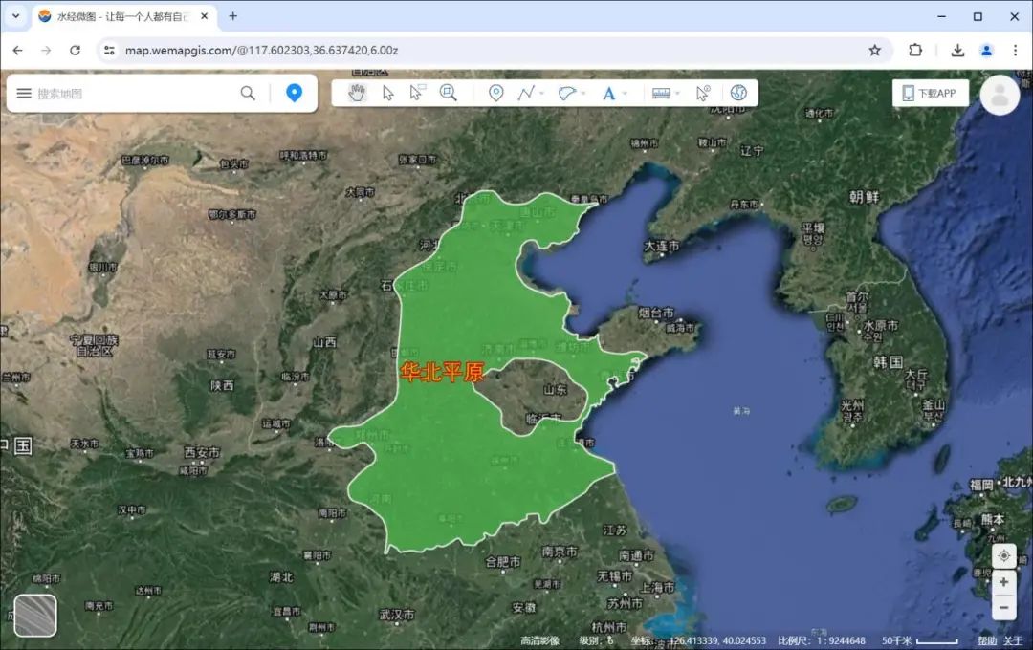Screen dimensions: 1033x650
Task: Click the 下载APP button
Action: (931, 93)
